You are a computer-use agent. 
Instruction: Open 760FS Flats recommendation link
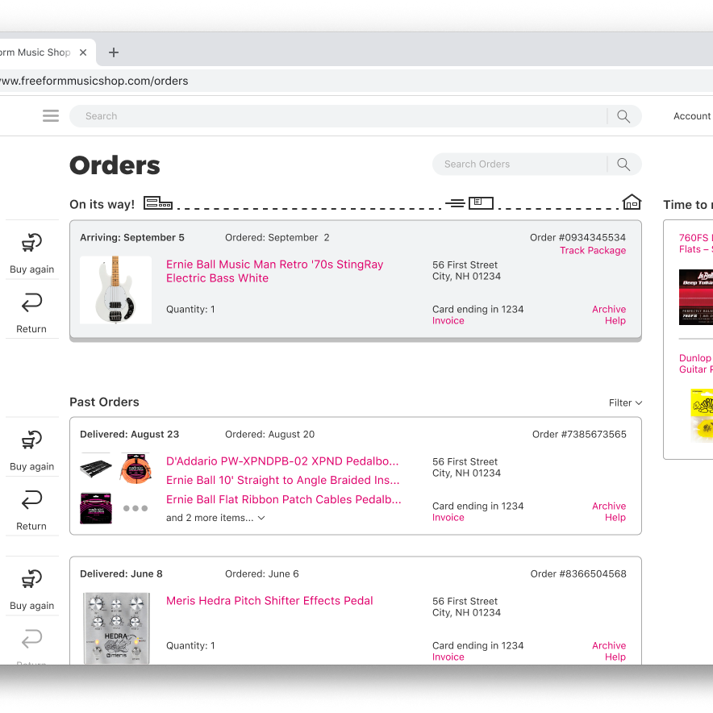click(695, 244)
